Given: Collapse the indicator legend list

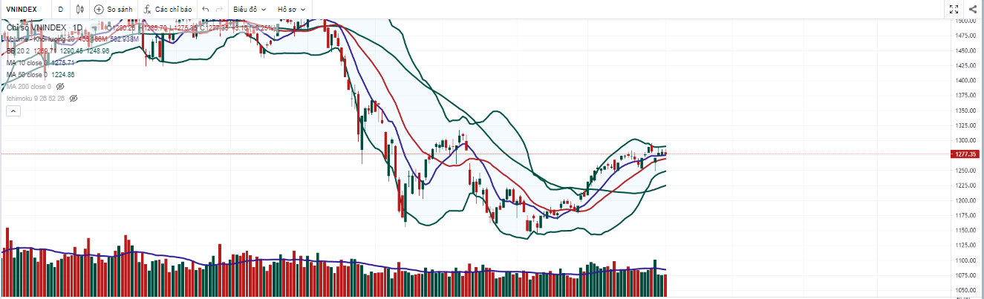Looking at the screenshot, I should tap(13, 111).
